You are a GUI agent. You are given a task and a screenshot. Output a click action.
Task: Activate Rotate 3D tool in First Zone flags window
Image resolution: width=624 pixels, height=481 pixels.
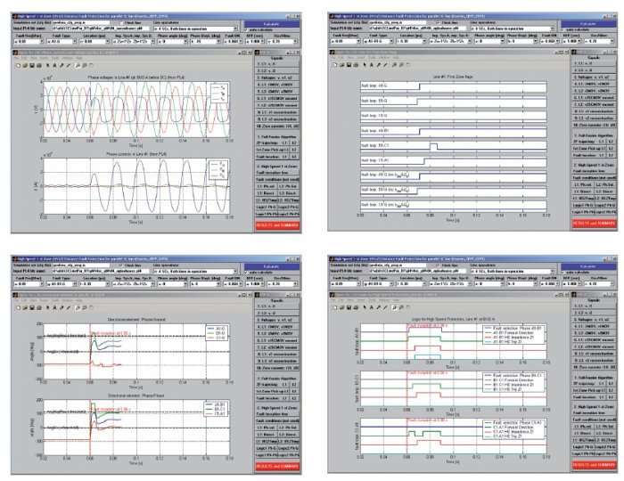[x=408, y=65]
